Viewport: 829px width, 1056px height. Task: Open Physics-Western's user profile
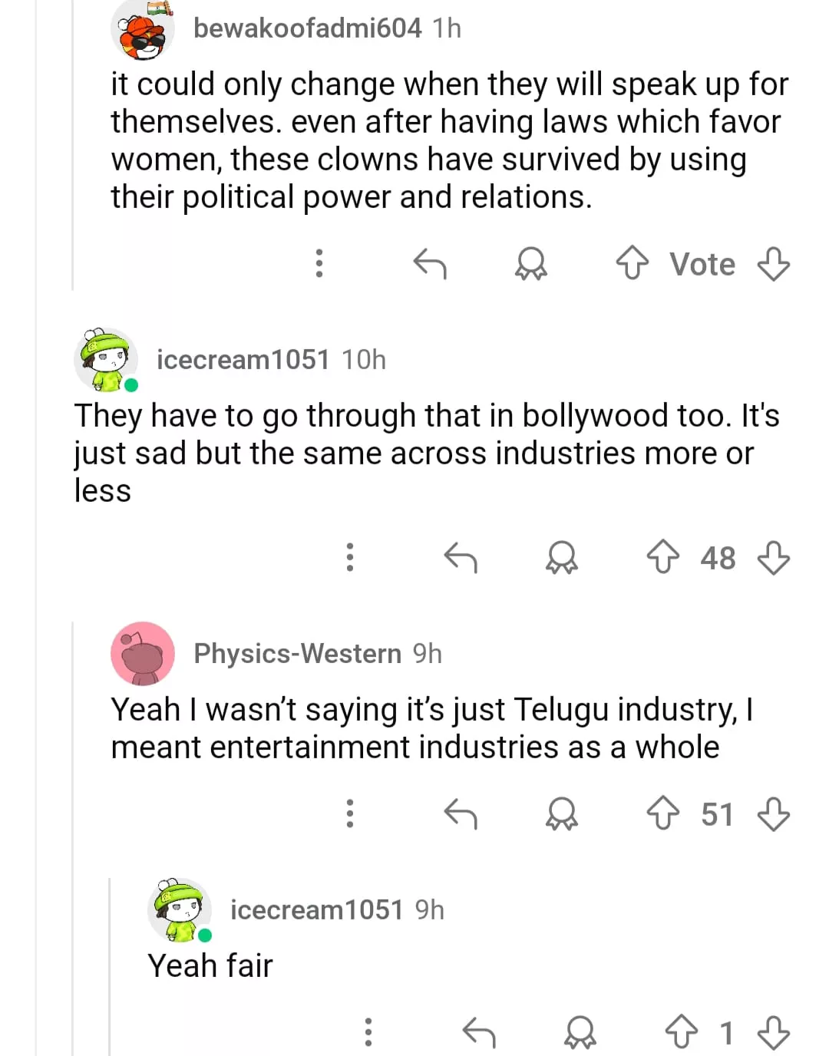[297, 654]
